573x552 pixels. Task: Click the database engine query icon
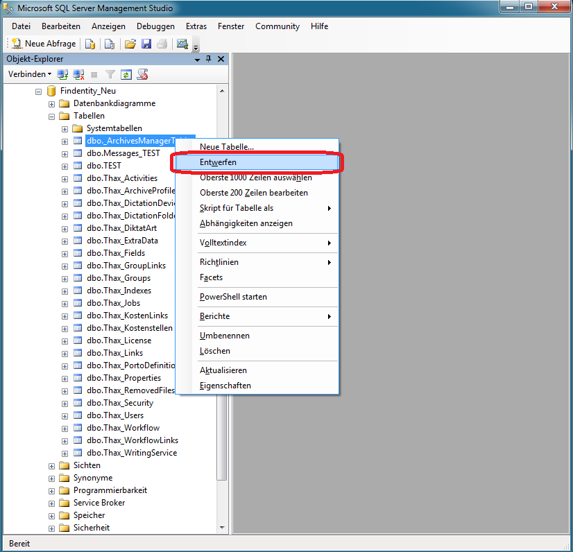coord(90,44)
